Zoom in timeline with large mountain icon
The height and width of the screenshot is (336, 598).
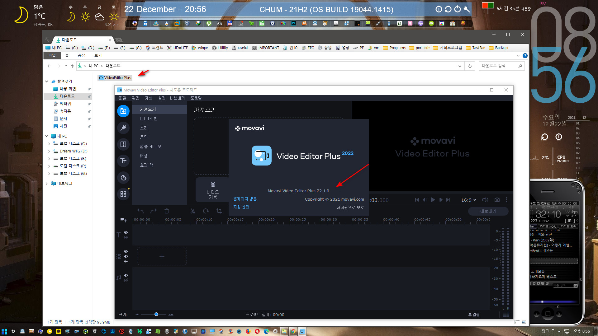pyautogui.click(x=171, y=315)
